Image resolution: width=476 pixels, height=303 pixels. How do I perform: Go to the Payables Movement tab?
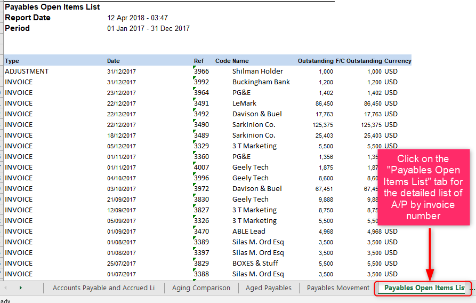click(338, 288)
